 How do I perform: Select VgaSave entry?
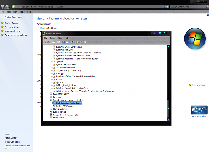coord(60,82)
